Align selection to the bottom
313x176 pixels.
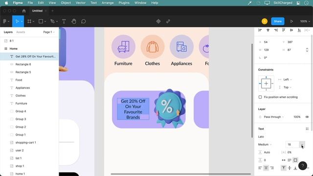point(299,30)
